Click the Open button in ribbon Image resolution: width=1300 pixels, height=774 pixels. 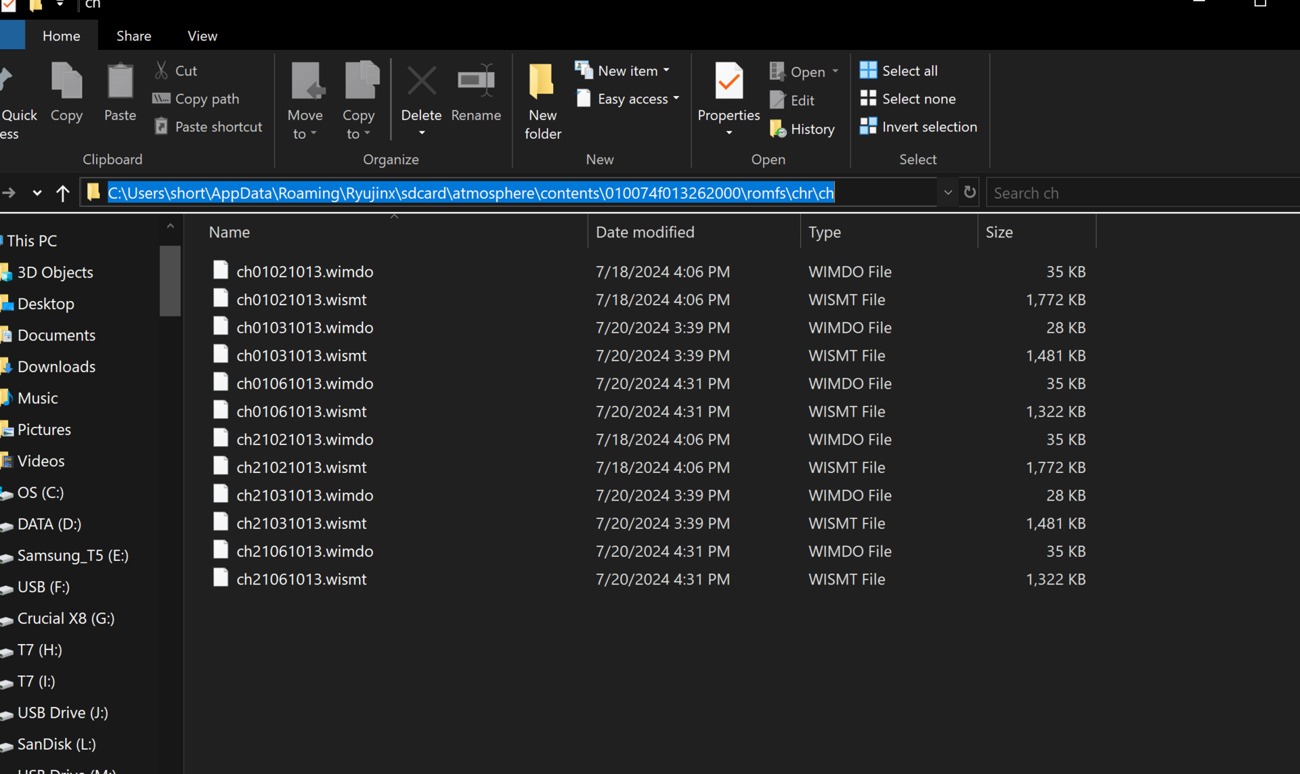[797, 71]
